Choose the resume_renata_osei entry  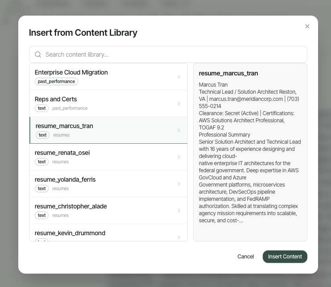coord(108,157)
